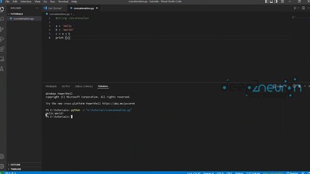Maximize the panel with the chevron-up icon
Screen dimensions: 310x174
click(x=305, y=86)
